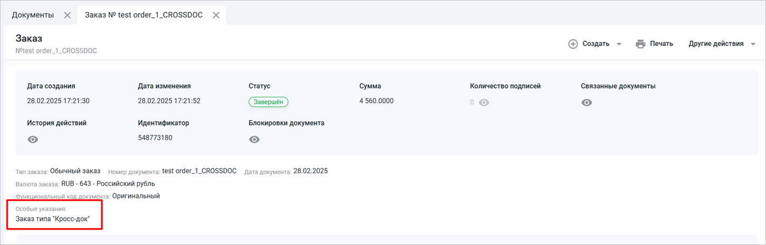Click the Заказ типа "Кросс-док" instruction text
Image resolution: width=766 pixels, height=245 pixels.
pyautogui.click(x=53, y=218)
